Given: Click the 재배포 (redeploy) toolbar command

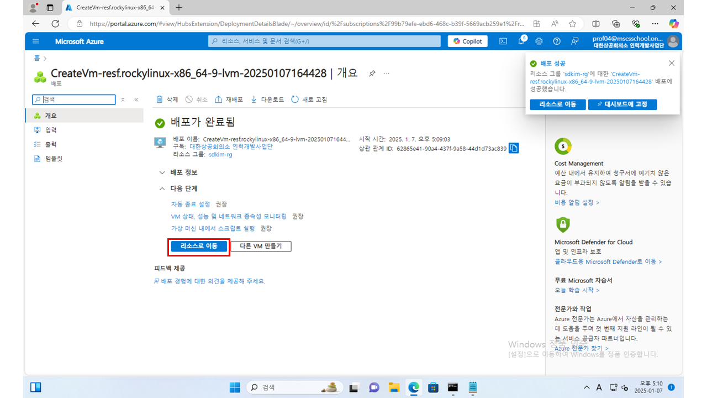Looking at the screenshot, I should (229, 99).
